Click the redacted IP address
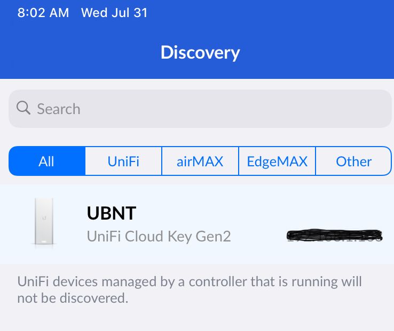 [334, 235]
